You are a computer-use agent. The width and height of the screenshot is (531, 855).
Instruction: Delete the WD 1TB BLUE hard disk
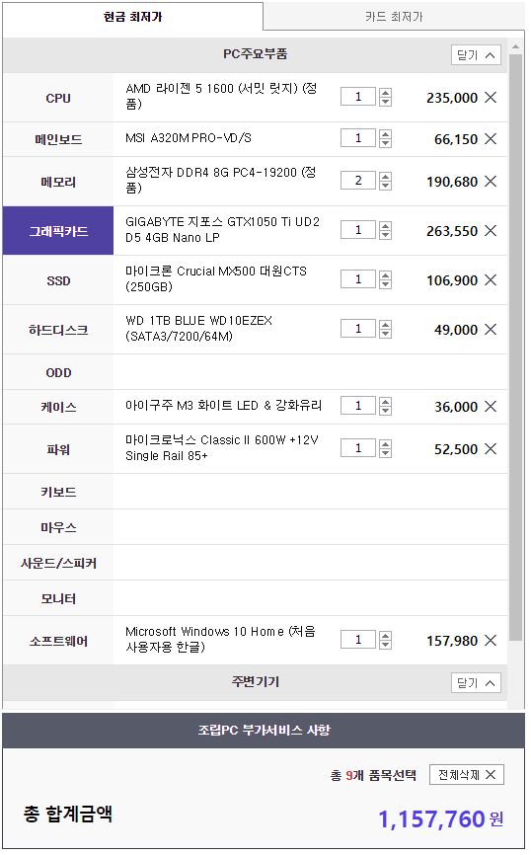click(492, 330)
